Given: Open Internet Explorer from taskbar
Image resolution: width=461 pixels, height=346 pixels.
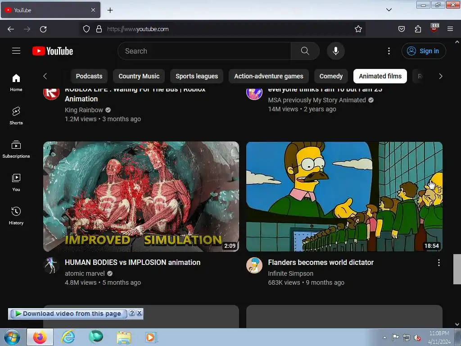Looking at the screenshot, I should tap(68, 337).
